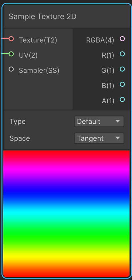Click the B(1) output port
Image resolution: width=132 pixels, height=280 pixels.
pos(122,84)
